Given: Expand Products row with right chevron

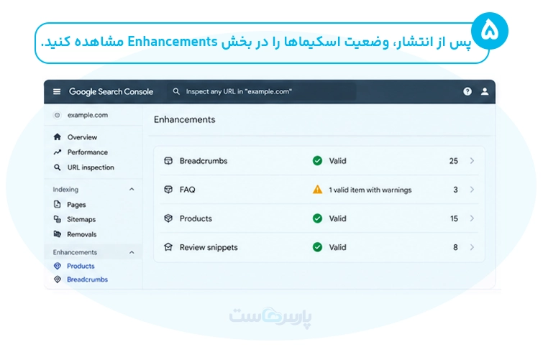Looking at the screenshot, I should point(472,218).
